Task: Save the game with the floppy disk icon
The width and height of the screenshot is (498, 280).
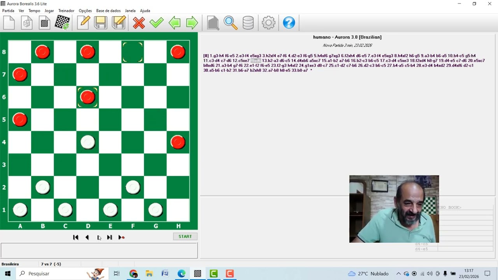Action: coord(101,23)
